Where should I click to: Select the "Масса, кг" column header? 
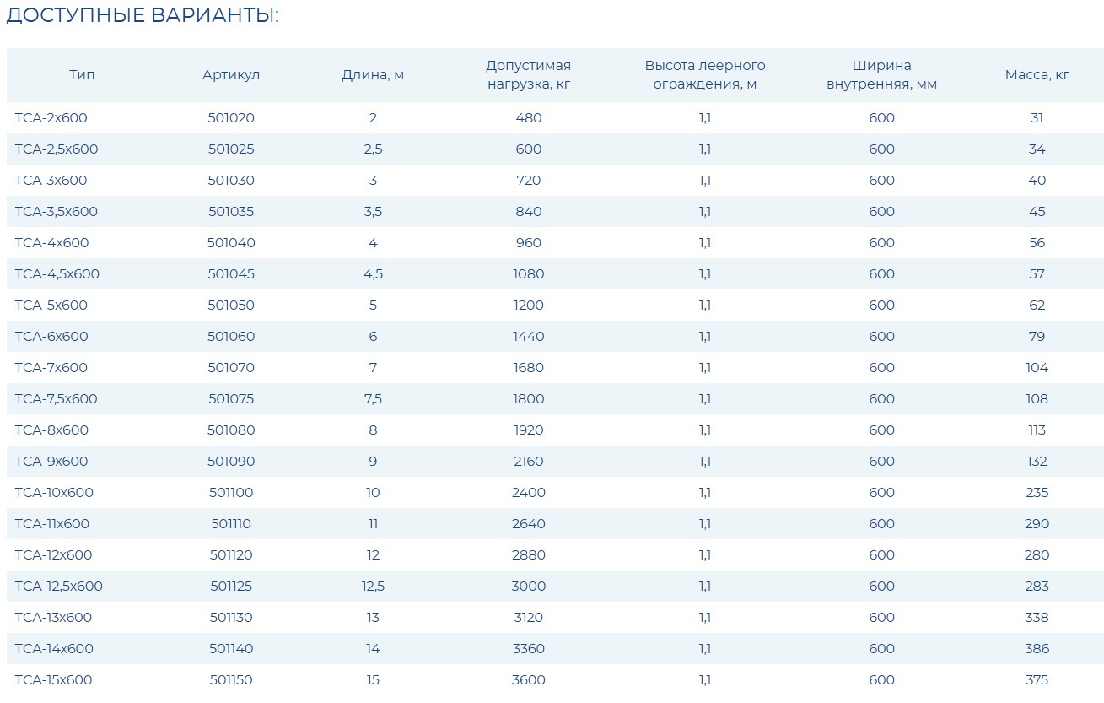click(1037, 74)
